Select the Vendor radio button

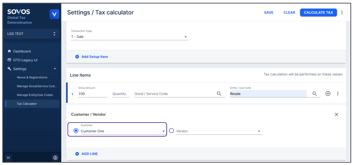point(171,131)
